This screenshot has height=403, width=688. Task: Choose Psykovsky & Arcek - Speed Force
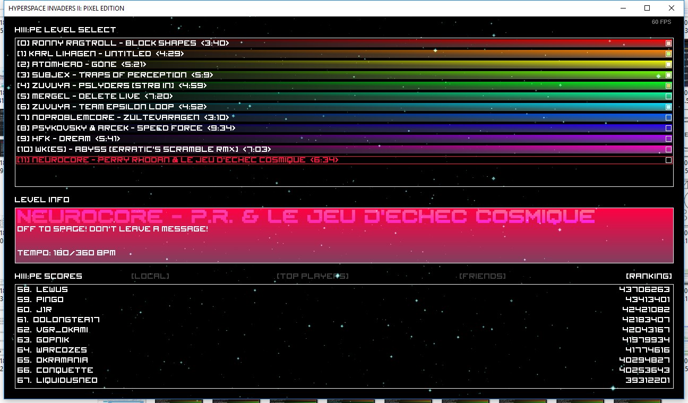(x=126, y=128)
